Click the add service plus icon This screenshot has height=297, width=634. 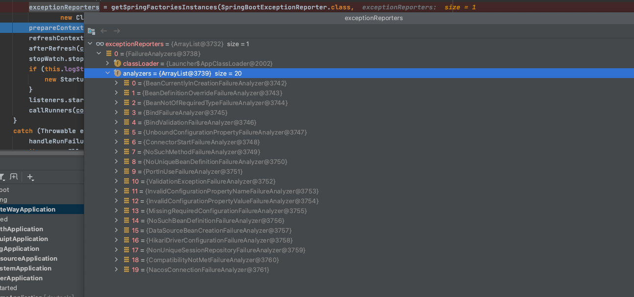[30, 177]
